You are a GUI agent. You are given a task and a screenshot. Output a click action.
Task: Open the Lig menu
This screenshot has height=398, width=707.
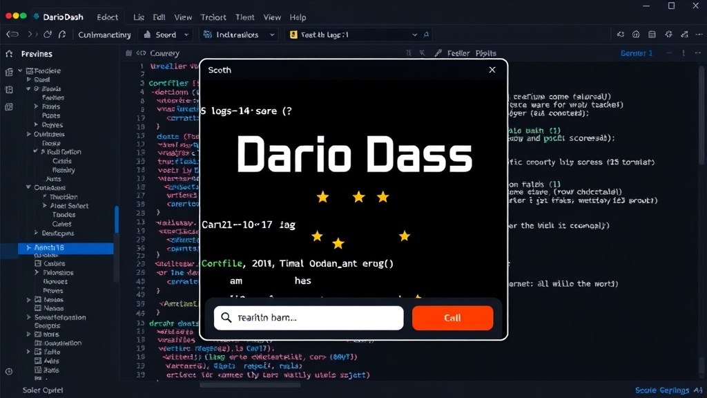[x=138, y=17]
